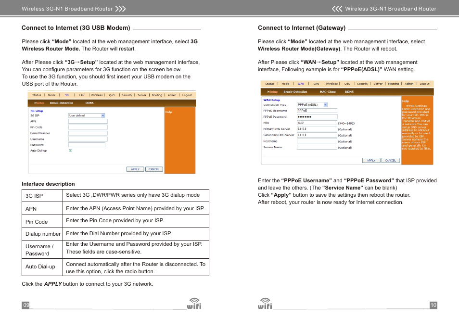Click the 'Dialup number' table cell
Image resolution: width=459 pixels, height=317 pixels.
coord(42,234)
